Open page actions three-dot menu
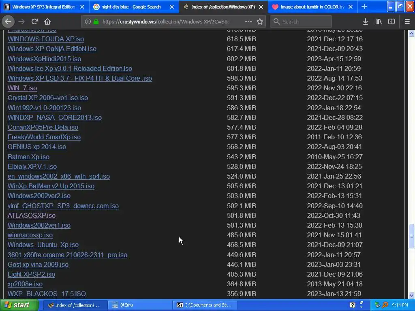The image size is (415, 311). (248, 21)
